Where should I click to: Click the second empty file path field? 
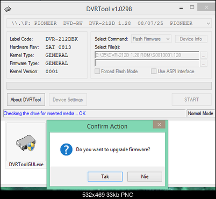(x=147, y=63)
